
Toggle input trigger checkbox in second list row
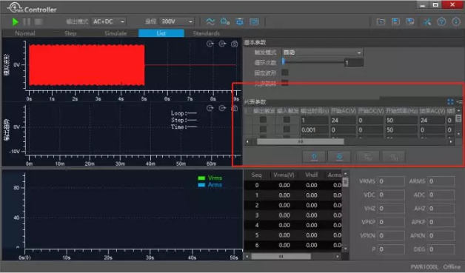(287, 129)
